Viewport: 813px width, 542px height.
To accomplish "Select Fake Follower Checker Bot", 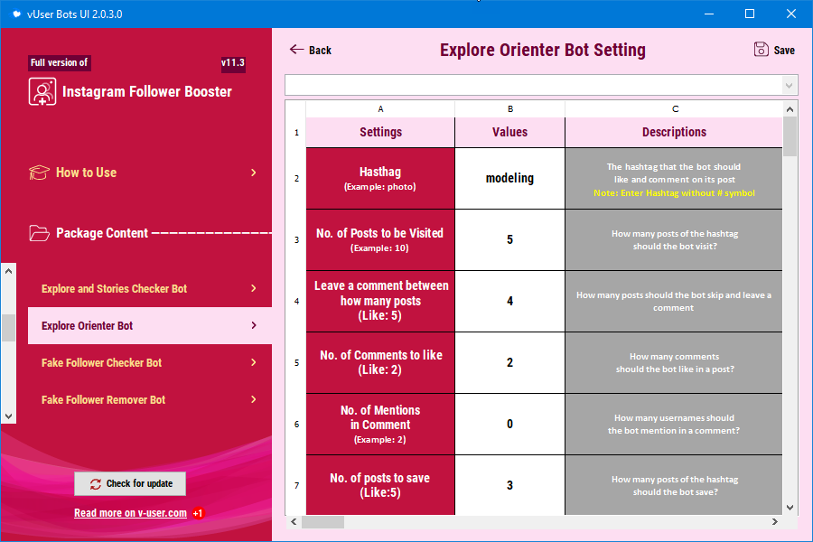I will 150,362.
